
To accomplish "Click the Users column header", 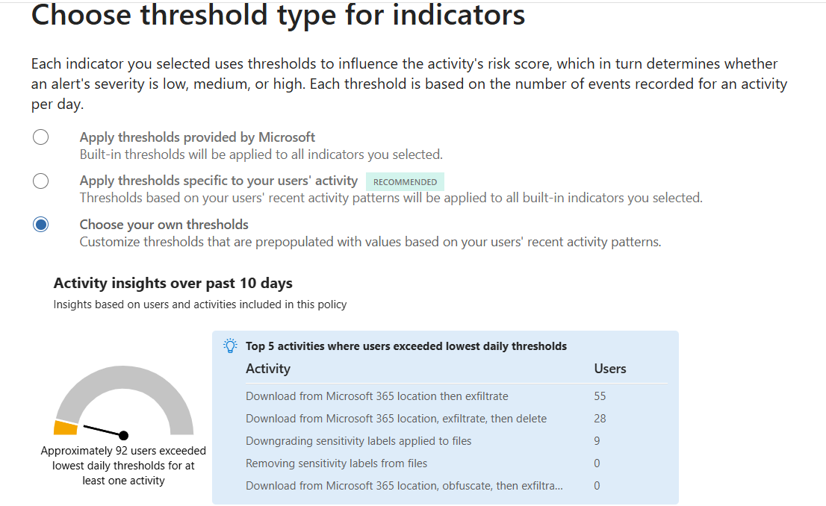I will (610, 369).
